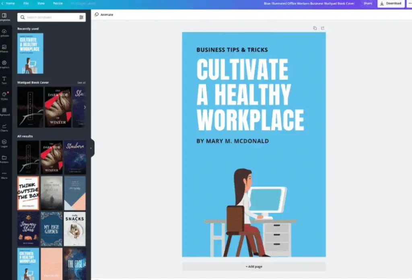This screenshot has height=280, width=412.
Task: Click the Download button
Action: (x=391, y=3)
